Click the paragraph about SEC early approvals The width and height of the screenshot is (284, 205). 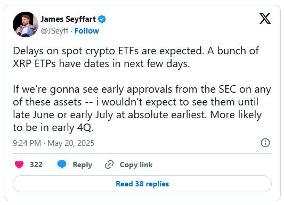142,109
